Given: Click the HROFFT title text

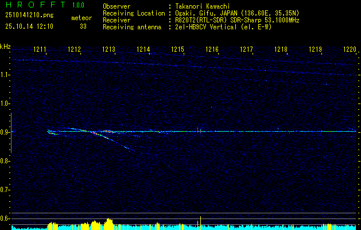Looking at the screenshot, I should click(x=36, y=5).
